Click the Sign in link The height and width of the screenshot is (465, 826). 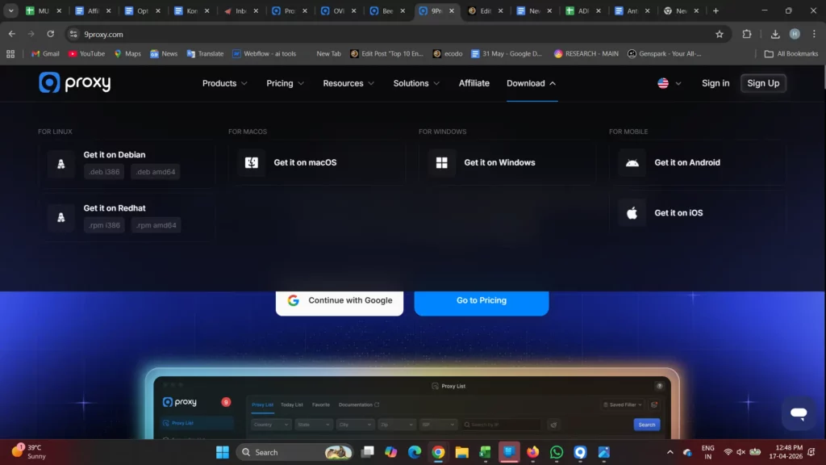(x=715, y=83)
